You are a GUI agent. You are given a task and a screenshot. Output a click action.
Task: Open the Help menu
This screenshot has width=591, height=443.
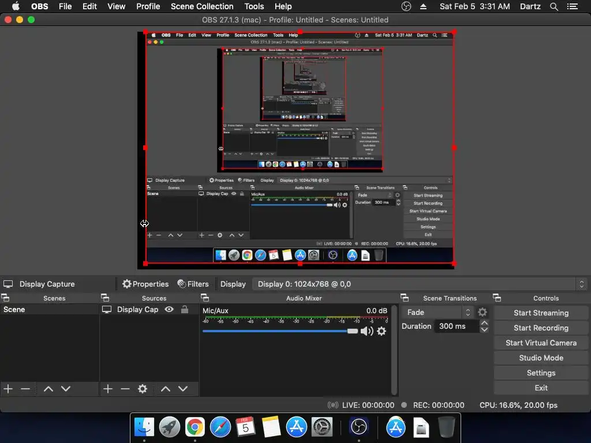click(283, 6)
